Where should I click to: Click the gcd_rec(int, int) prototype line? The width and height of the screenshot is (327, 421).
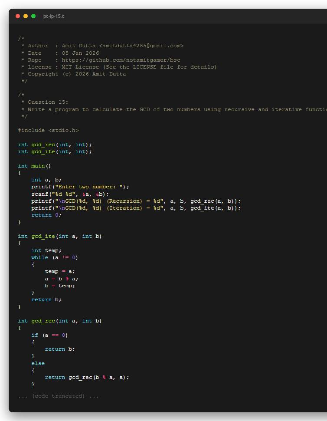[55, 145]
